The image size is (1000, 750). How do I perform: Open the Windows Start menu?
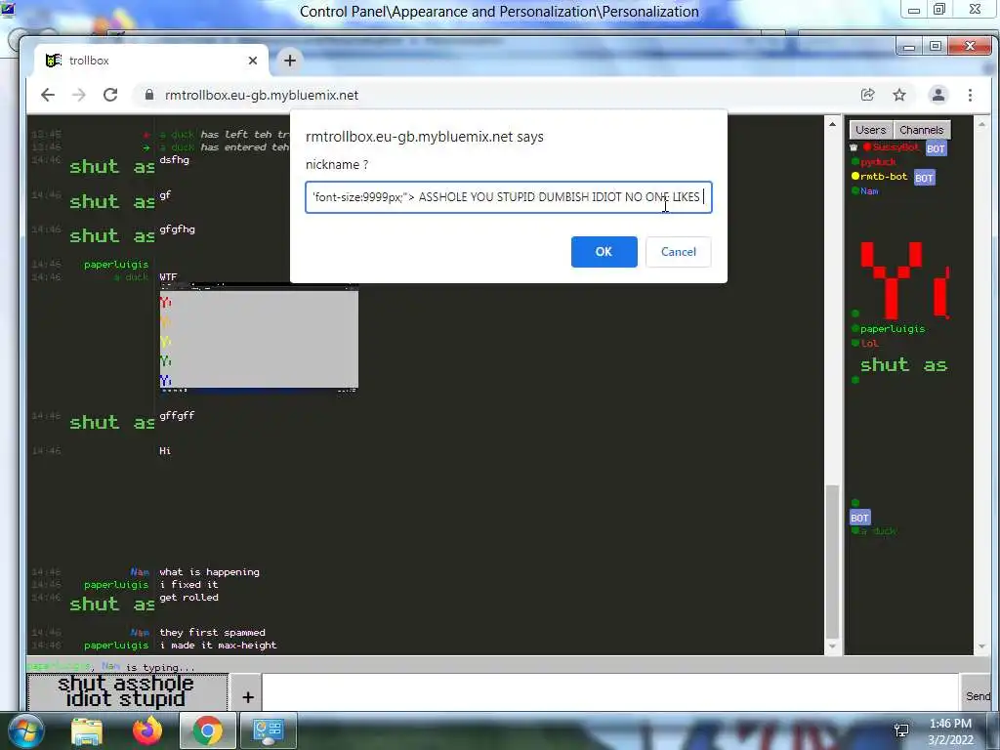coord(25,730)
